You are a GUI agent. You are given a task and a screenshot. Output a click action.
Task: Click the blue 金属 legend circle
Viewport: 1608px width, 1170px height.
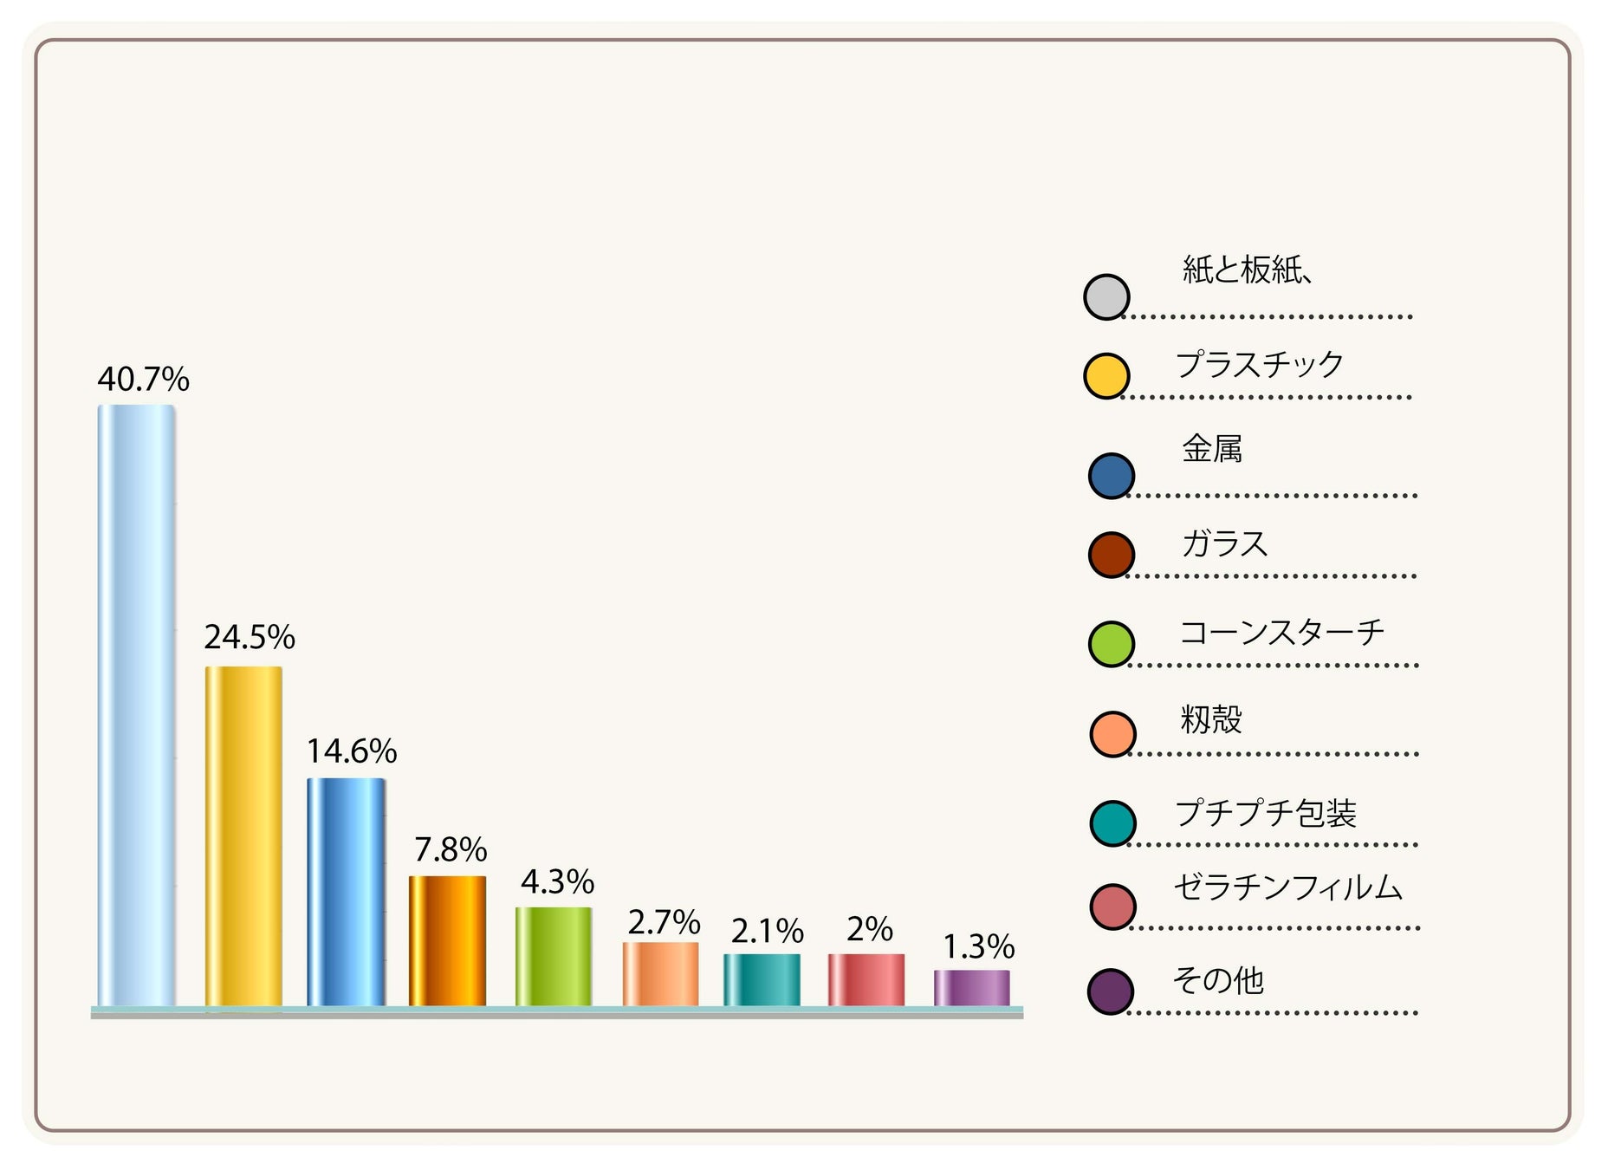tap(1112, 476)
